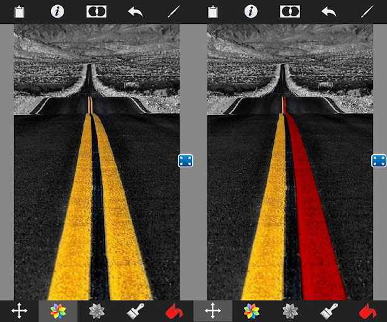Toggle mask overlay icon on left screen
The width and height of the screenshot is (387, 322).
pyautogui.click(x=96, y=11)
